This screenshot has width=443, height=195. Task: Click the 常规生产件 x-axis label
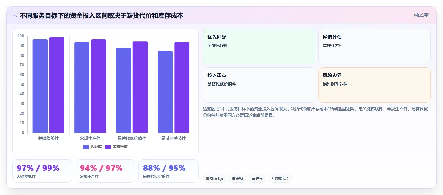point(90,138)
